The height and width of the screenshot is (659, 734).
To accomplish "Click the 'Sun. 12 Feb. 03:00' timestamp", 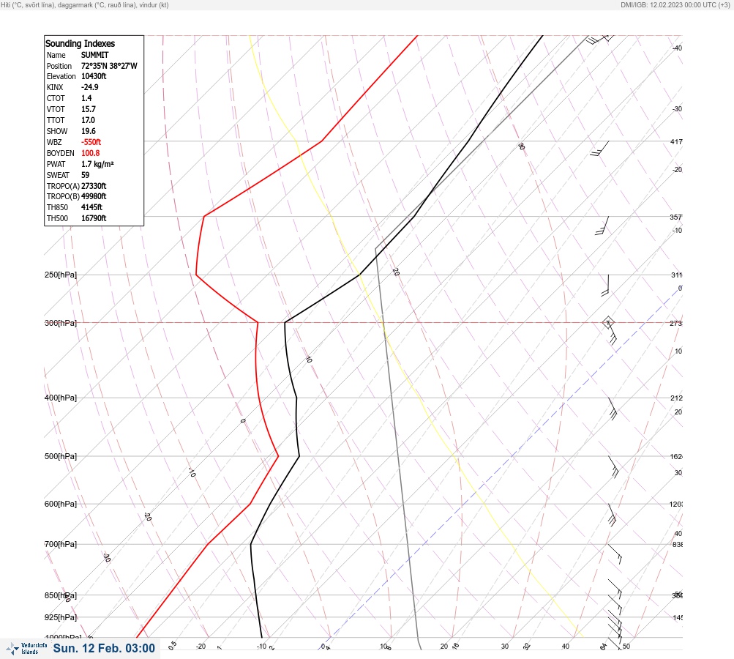I will pos(104,648).
